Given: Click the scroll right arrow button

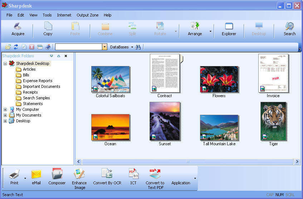Looking at the screenshot, I should 297,161.
